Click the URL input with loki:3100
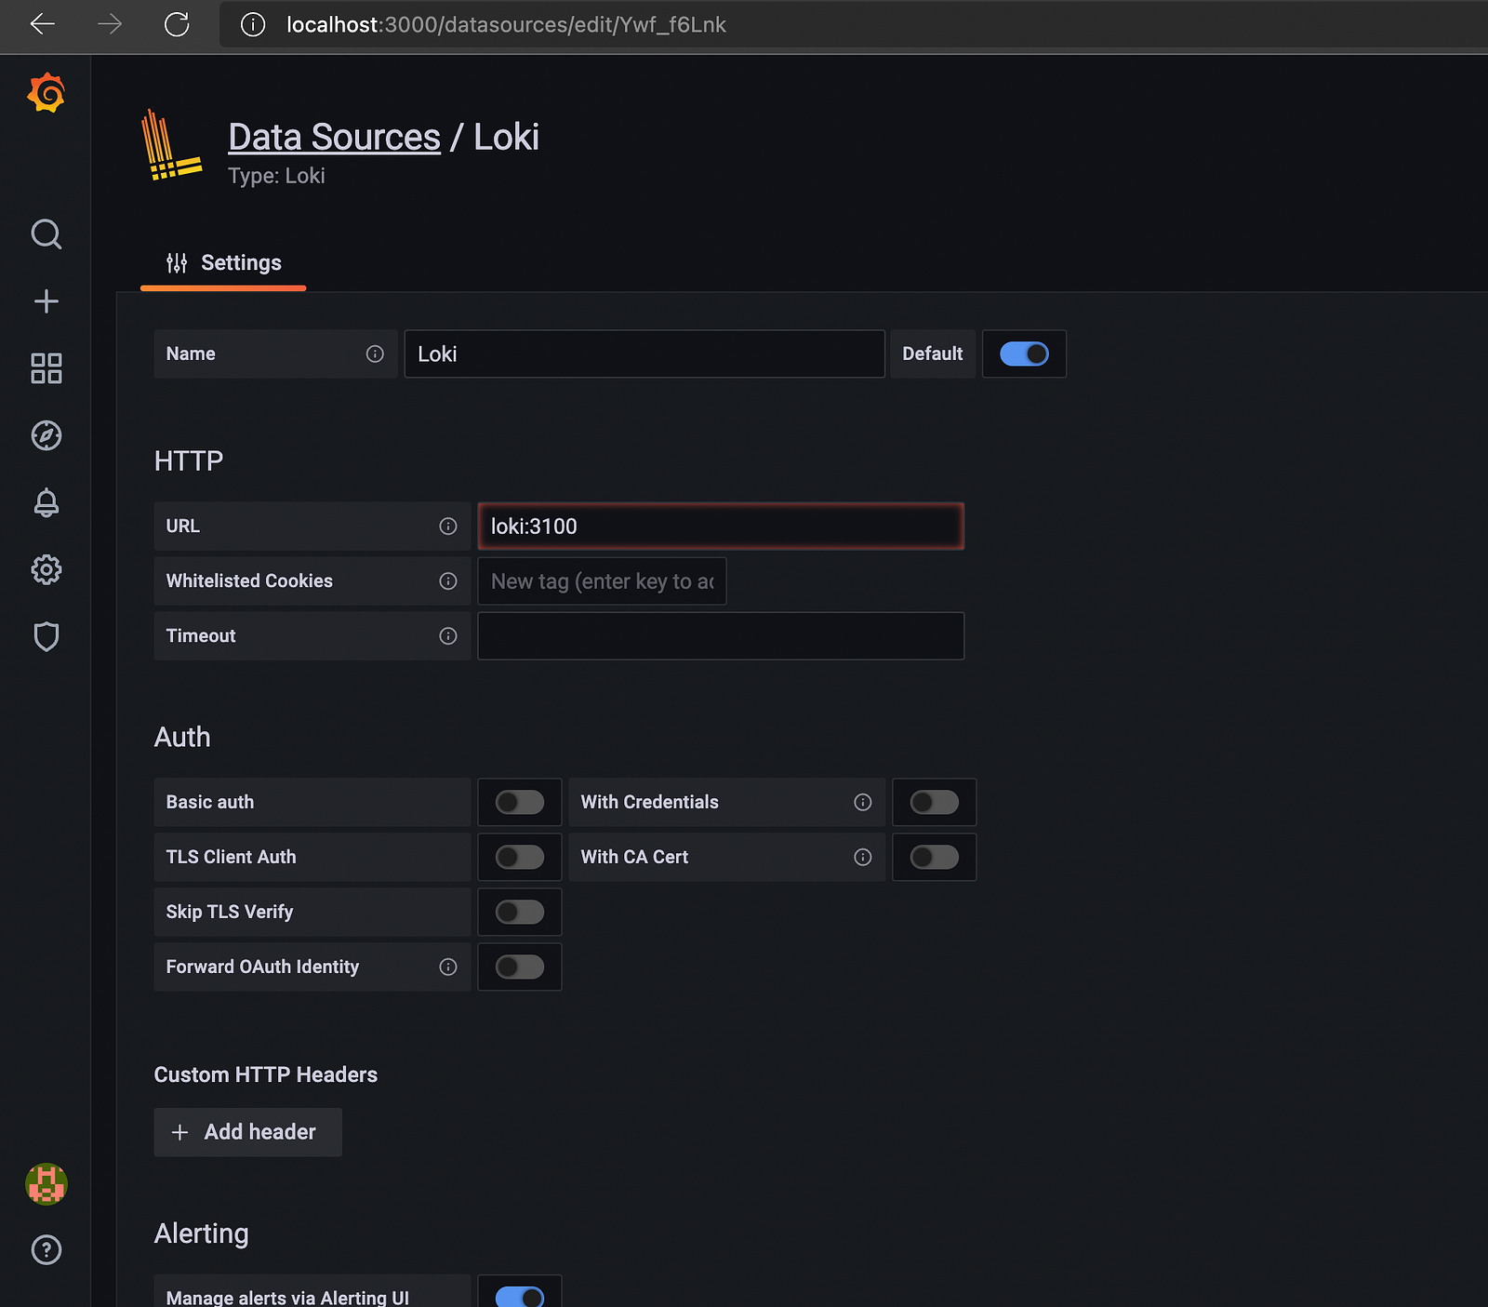Viewport: 1488px width, 1307px height. point(721,527)
